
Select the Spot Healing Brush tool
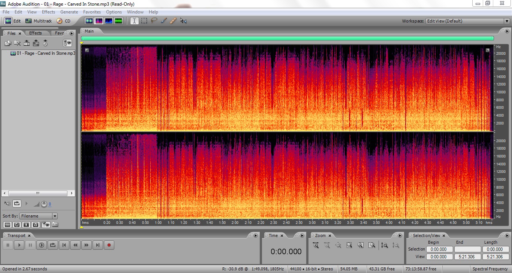(x=173, y=21)
